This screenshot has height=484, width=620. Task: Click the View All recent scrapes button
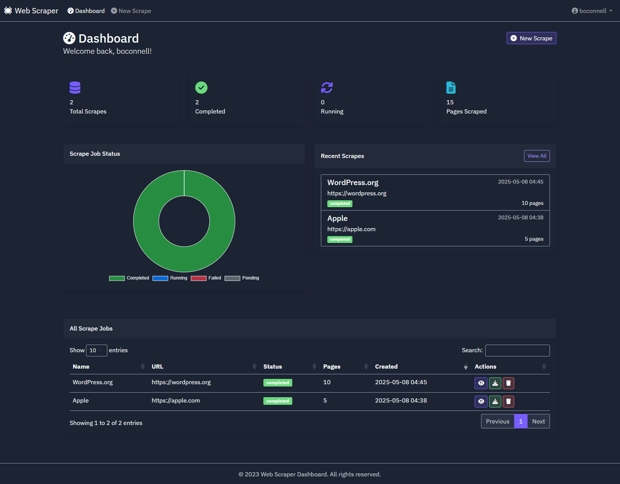[x=537, y=156]
